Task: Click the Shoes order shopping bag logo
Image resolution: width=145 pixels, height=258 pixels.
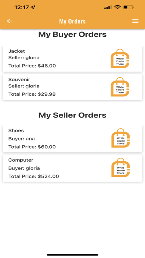Action: pos(121,138)
